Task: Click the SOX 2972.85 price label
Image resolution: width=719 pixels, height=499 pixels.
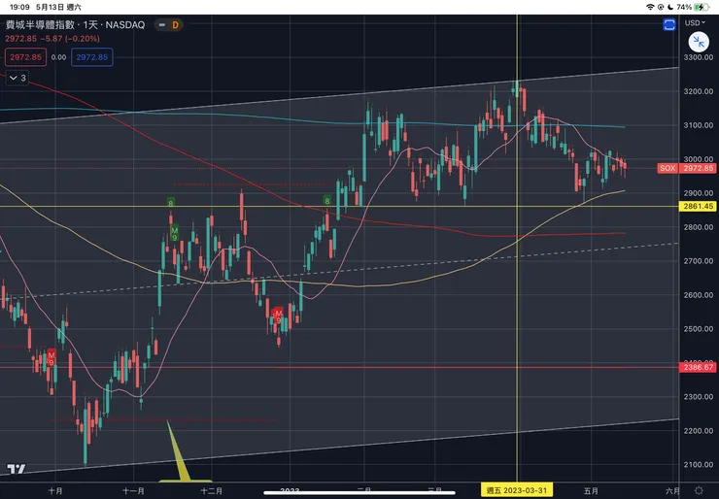Action: (686, 168)
